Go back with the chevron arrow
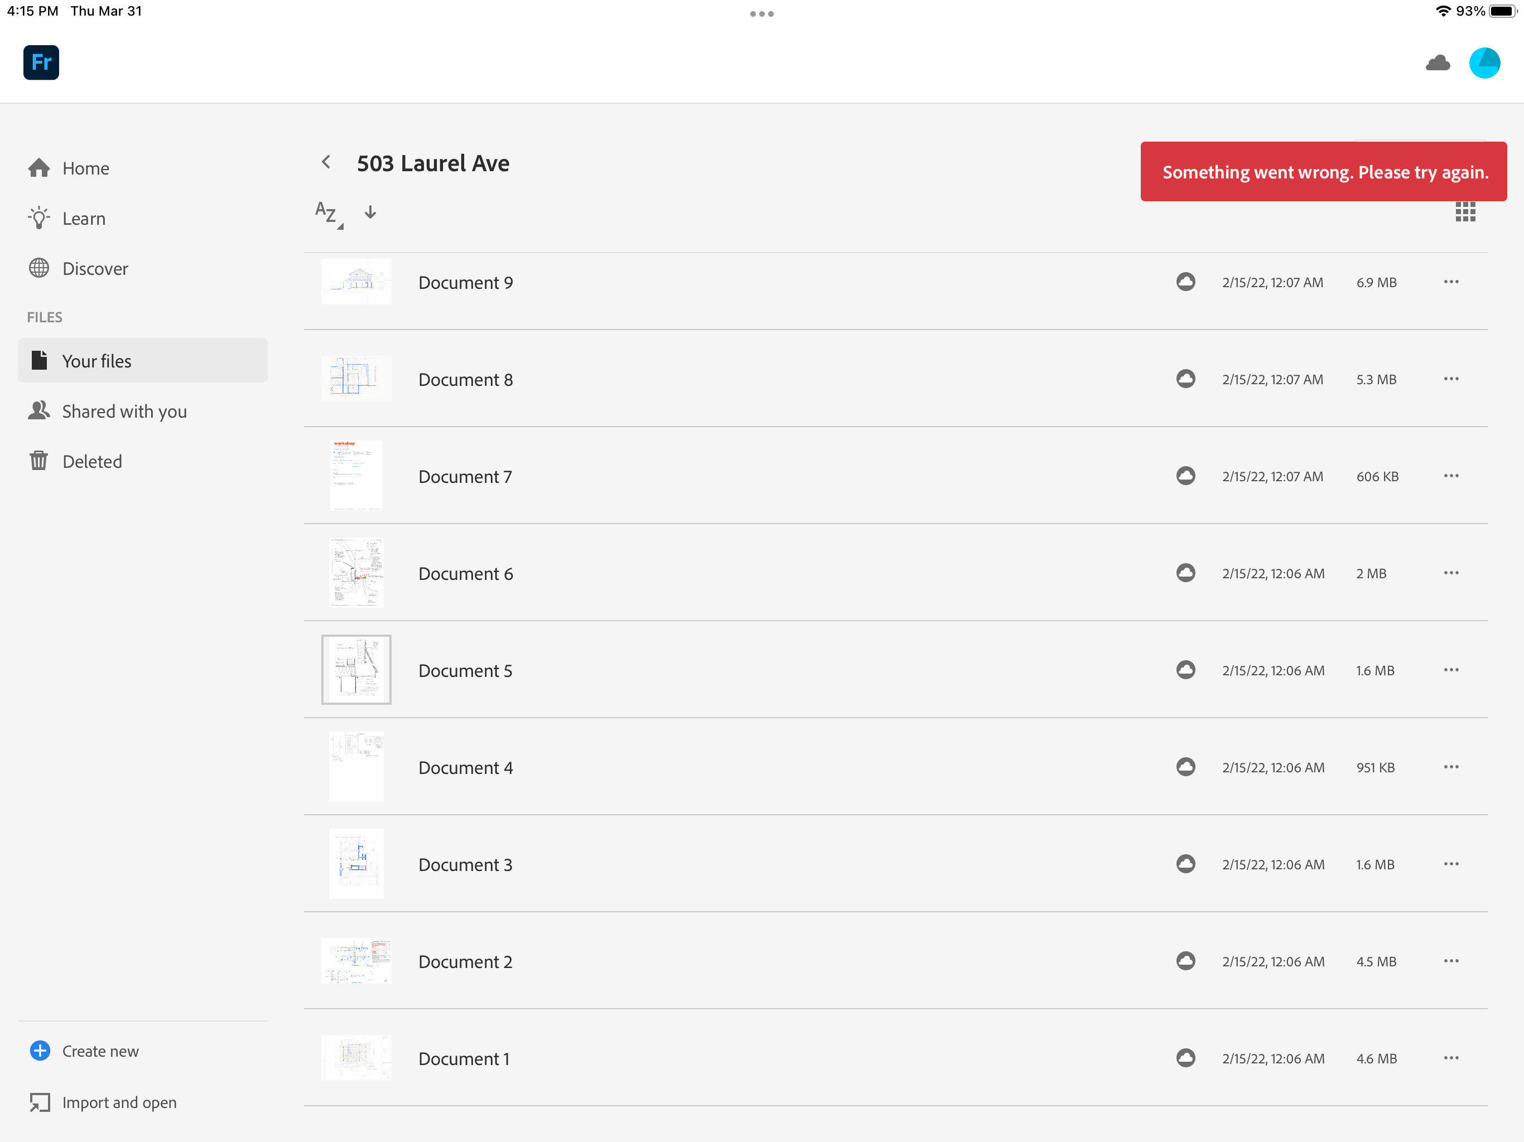The width and height of the screenshot is (1524, 1142). [x=326, y=162]
